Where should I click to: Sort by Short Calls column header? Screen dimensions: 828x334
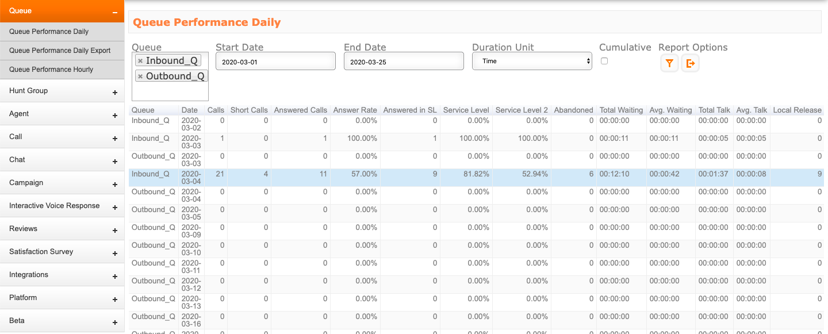pyautogui.click(x=249, y=110)
